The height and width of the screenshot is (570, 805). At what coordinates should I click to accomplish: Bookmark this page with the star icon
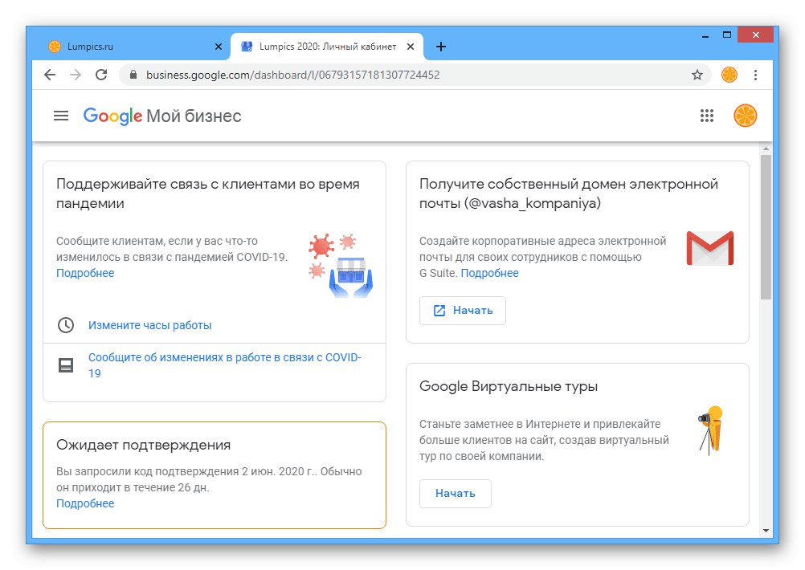pos(697,75)
